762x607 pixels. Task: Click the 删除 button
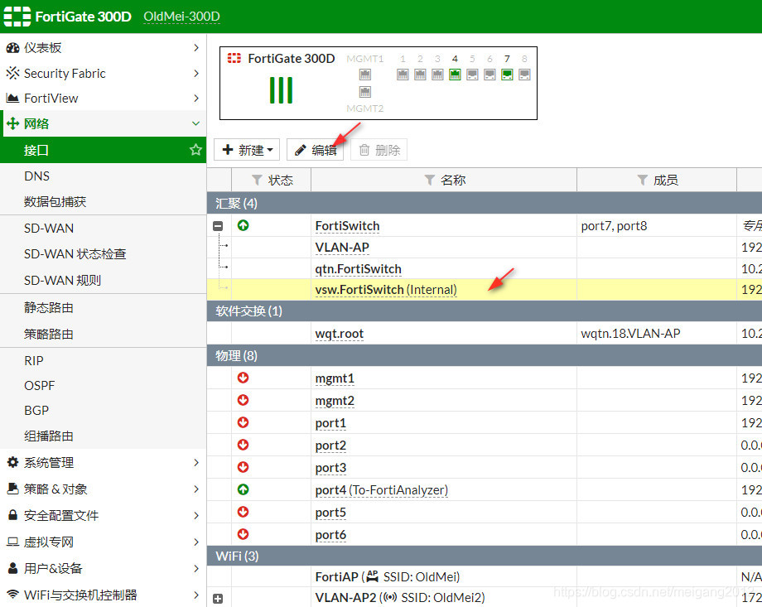click(x=379, y=150)
